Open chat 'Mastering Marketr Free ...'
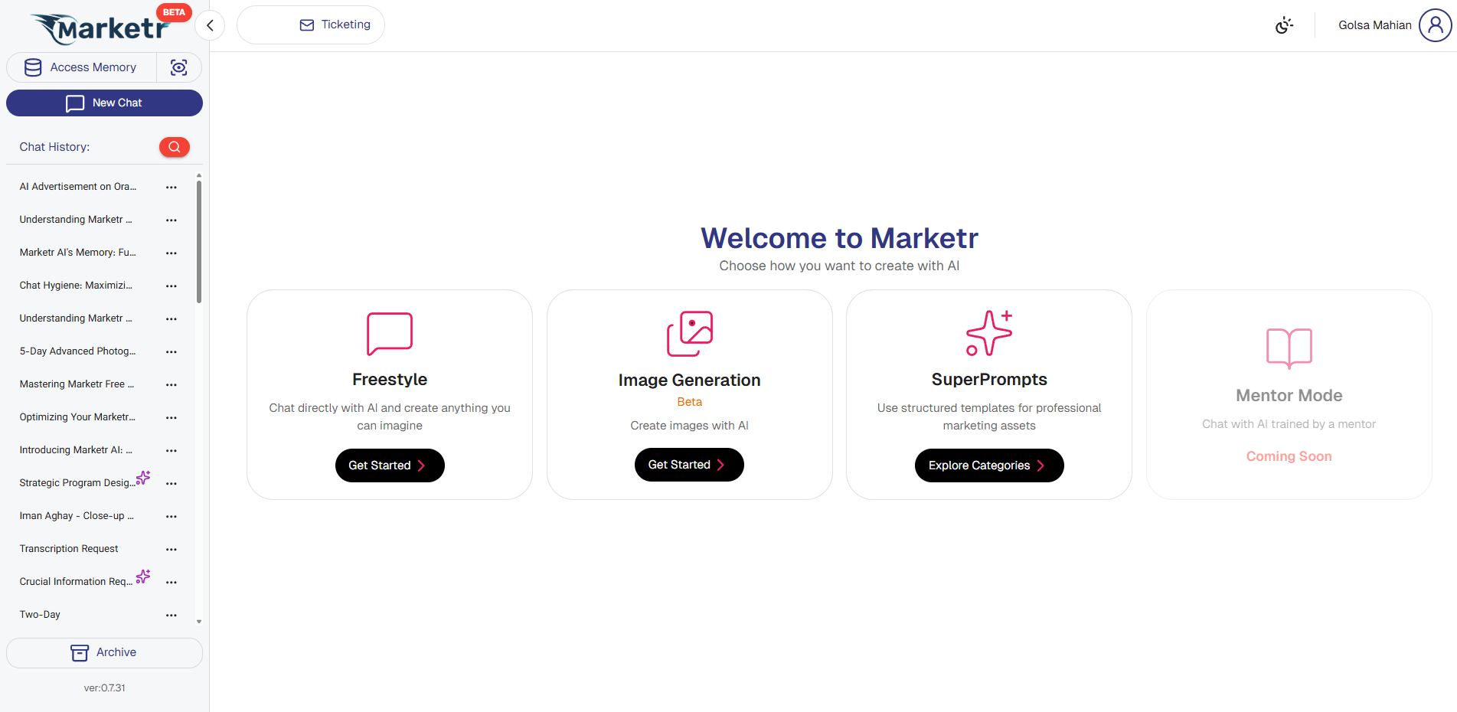1457x712 pixels. 77,384
